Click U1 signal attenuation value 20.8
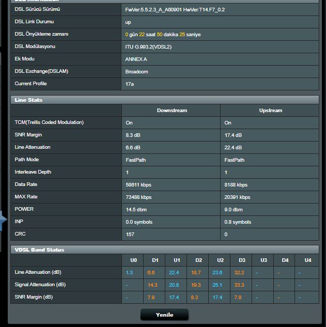The image size is (326, 327). pyautogui.click(x=174, y=285)
